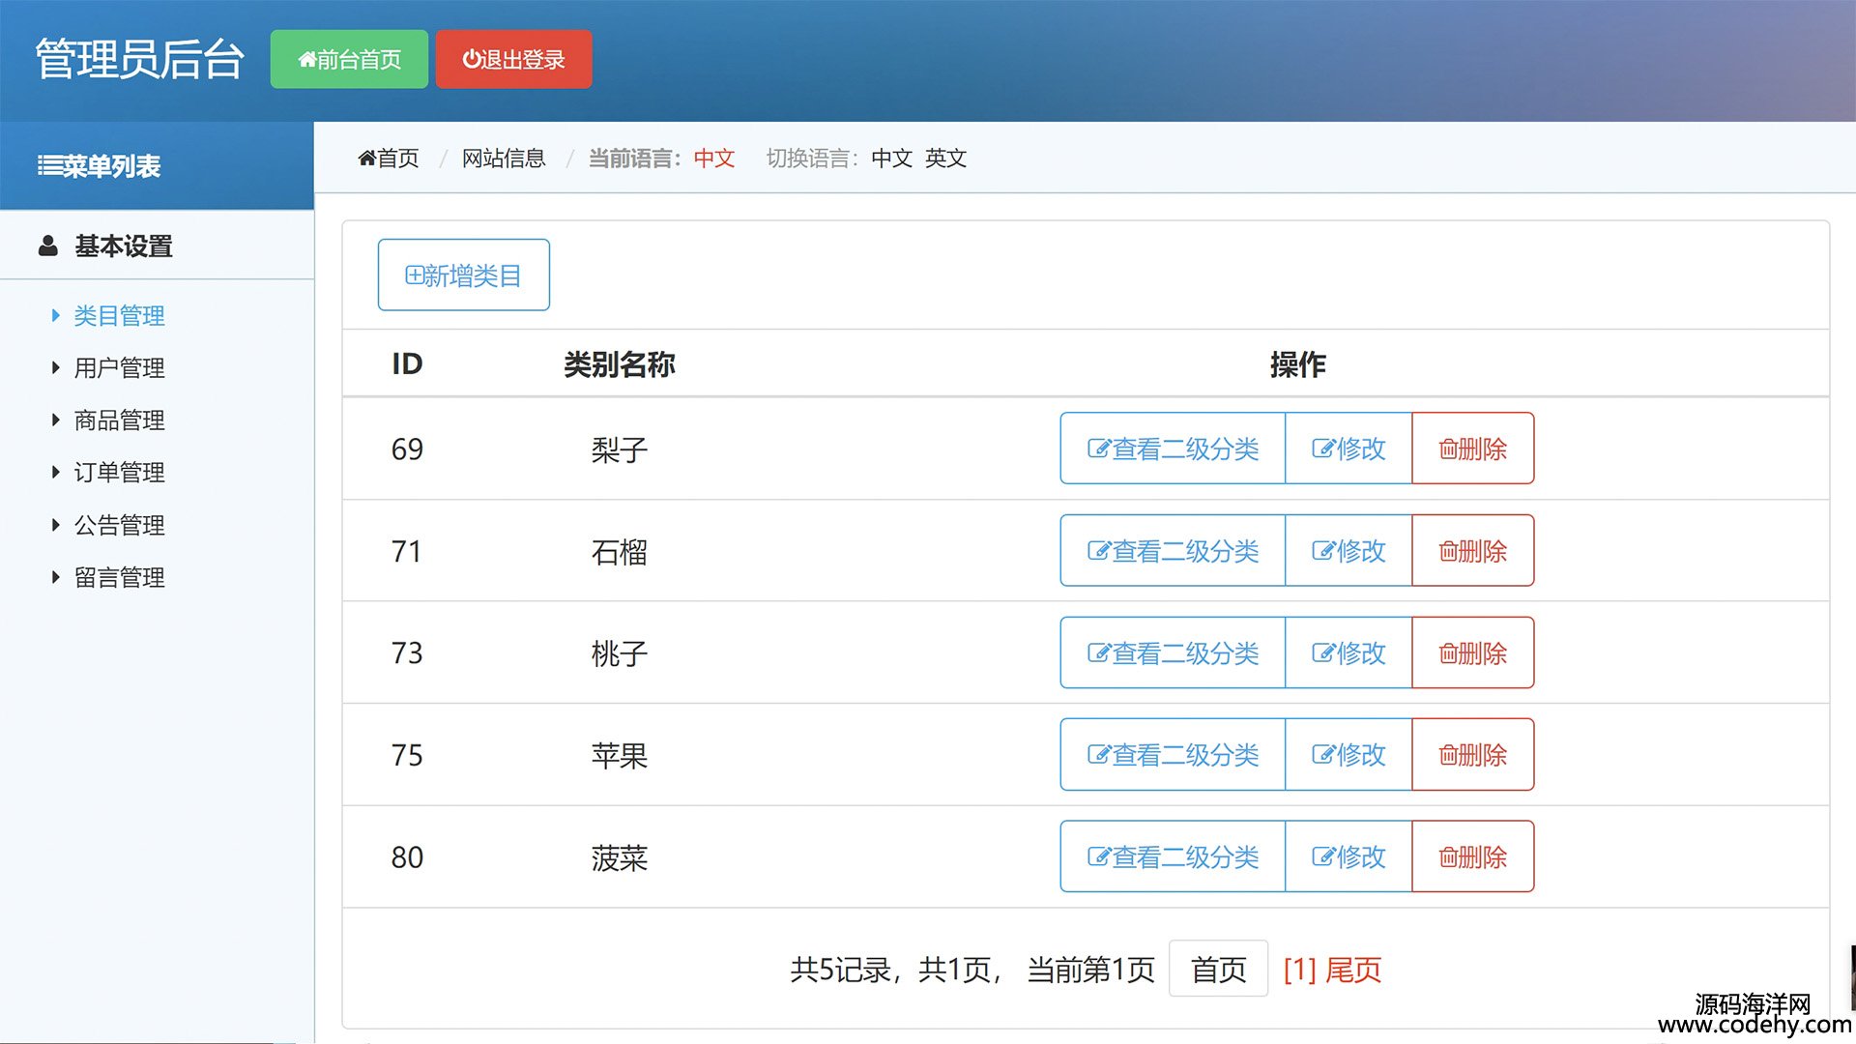View 二级分类 for 石榴

(x=1173, y=551)
